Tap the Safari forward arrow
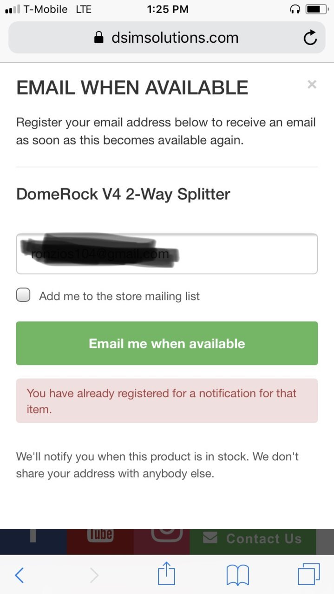This screenshot has width=334, height=594. point(94,575)
